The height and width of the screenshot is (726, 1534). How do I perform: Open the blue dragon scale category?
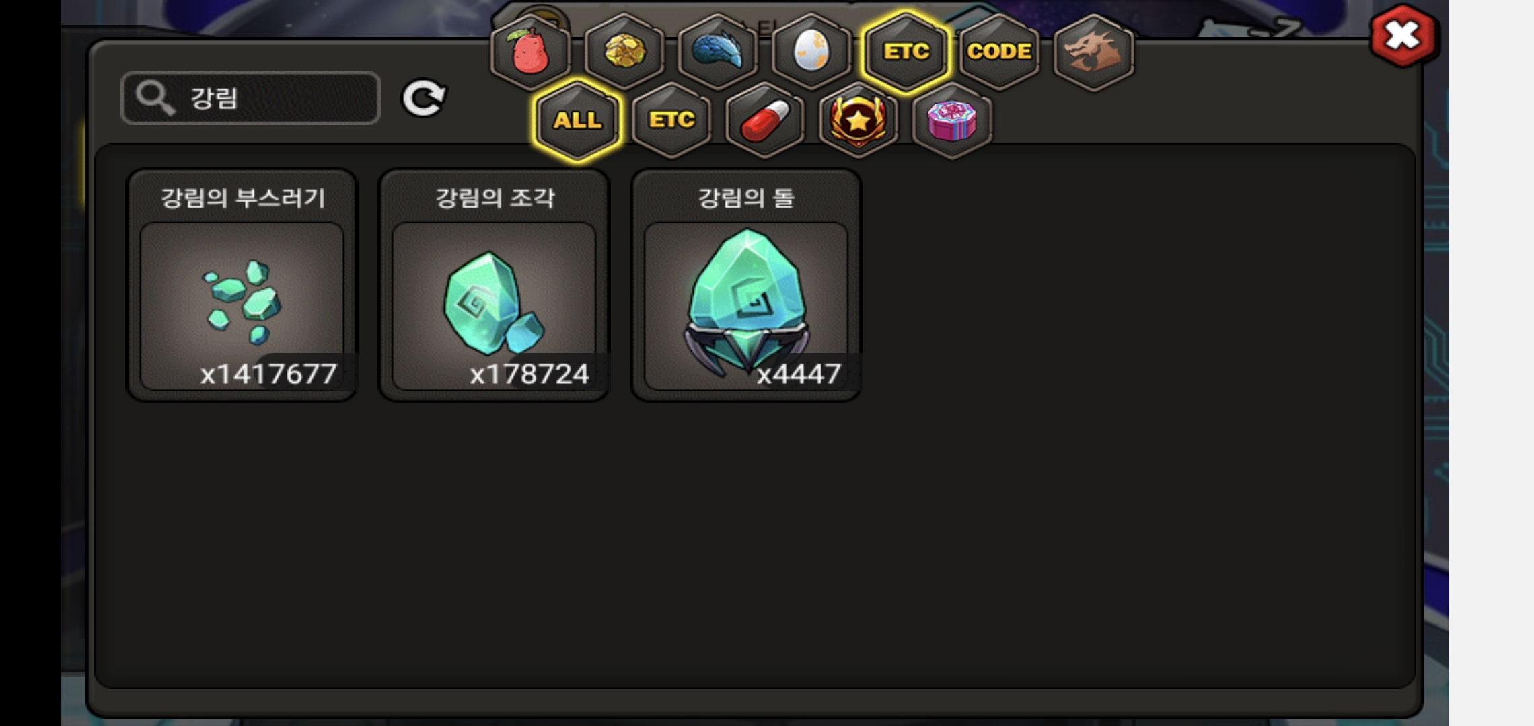[x=718, y=52]
